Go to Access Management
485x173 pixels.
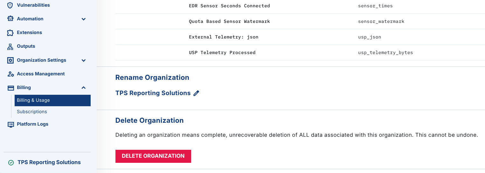41,74
